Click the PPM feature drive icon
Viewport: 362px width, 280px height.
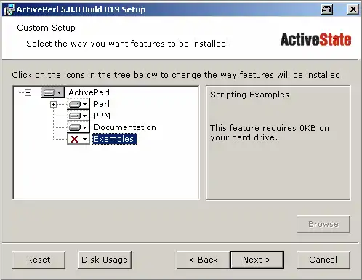[x=75, y=116]
